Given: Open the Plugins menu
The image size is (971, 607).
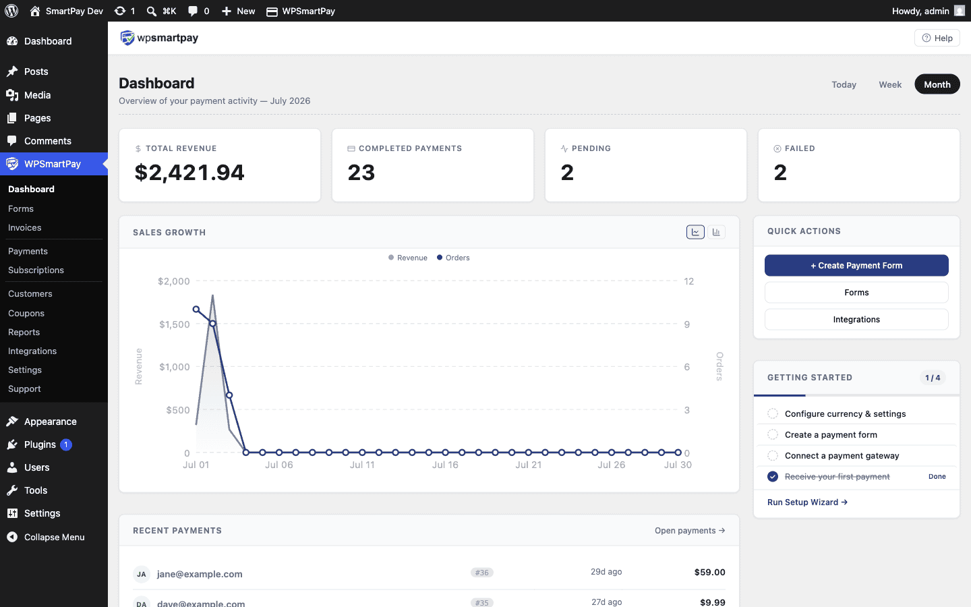Looking at the screenshot, I should pyautogui.click(x=40, y=444).
